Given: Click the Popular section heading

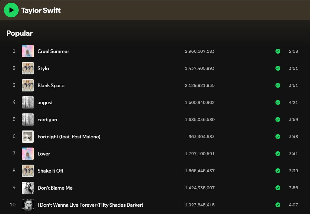Looking at the screenshot, I should (19, 33).
